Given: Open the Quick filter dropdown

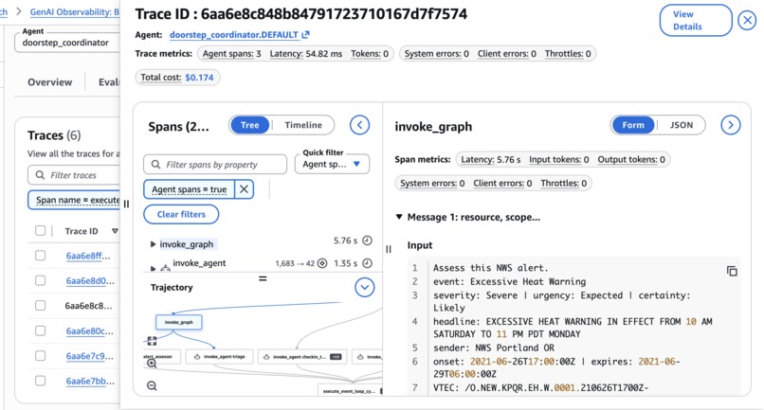Looking at the screenshot, I should click(x=332, y=164).
